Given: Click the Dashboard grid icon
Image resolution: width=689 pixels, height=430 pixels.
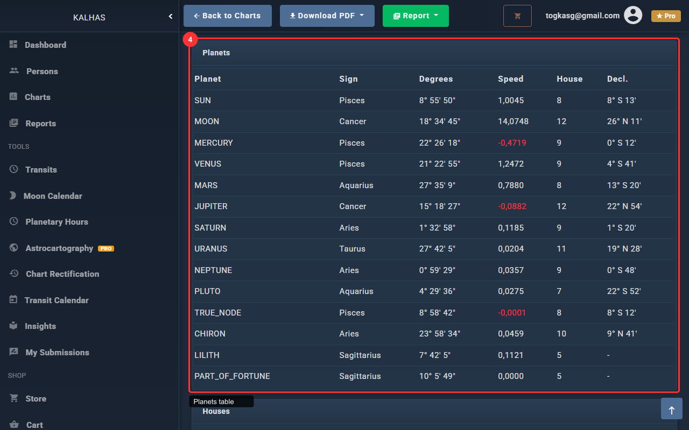Looking at the screenshot, I should point(13,45).
